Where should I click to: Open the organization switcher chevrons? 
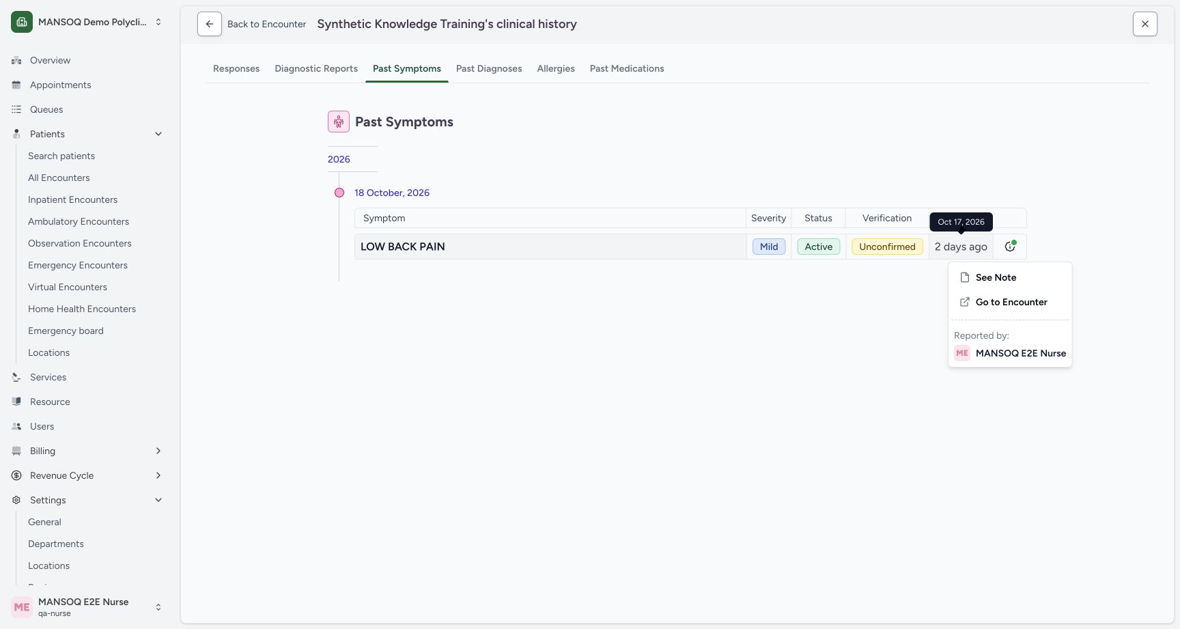(158, 22)
